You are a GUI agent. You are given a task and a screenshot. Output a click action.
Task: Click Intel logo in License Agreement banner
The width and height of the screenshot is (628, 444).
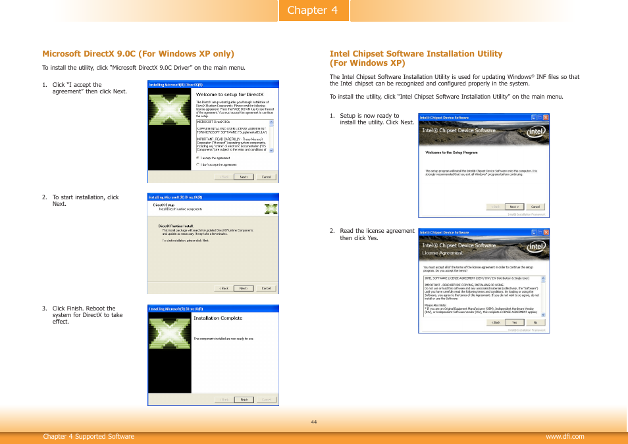tap(536, 247)
